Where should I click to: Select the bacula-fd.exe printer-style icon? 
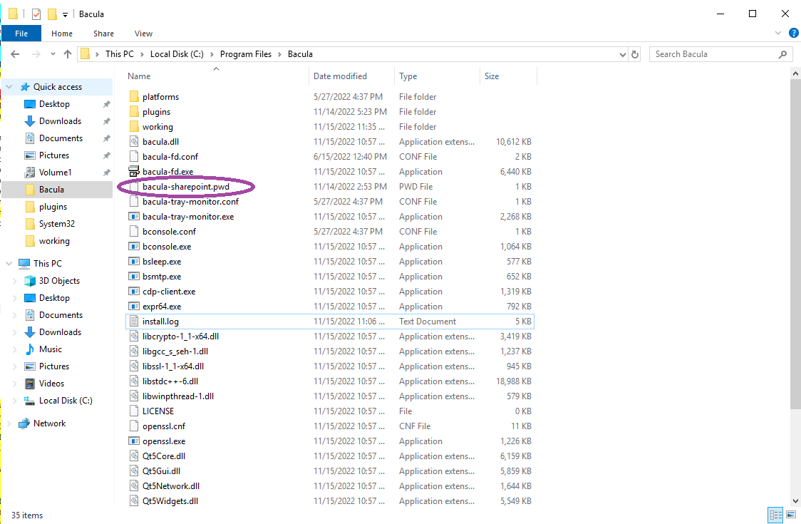click(134, 171)
